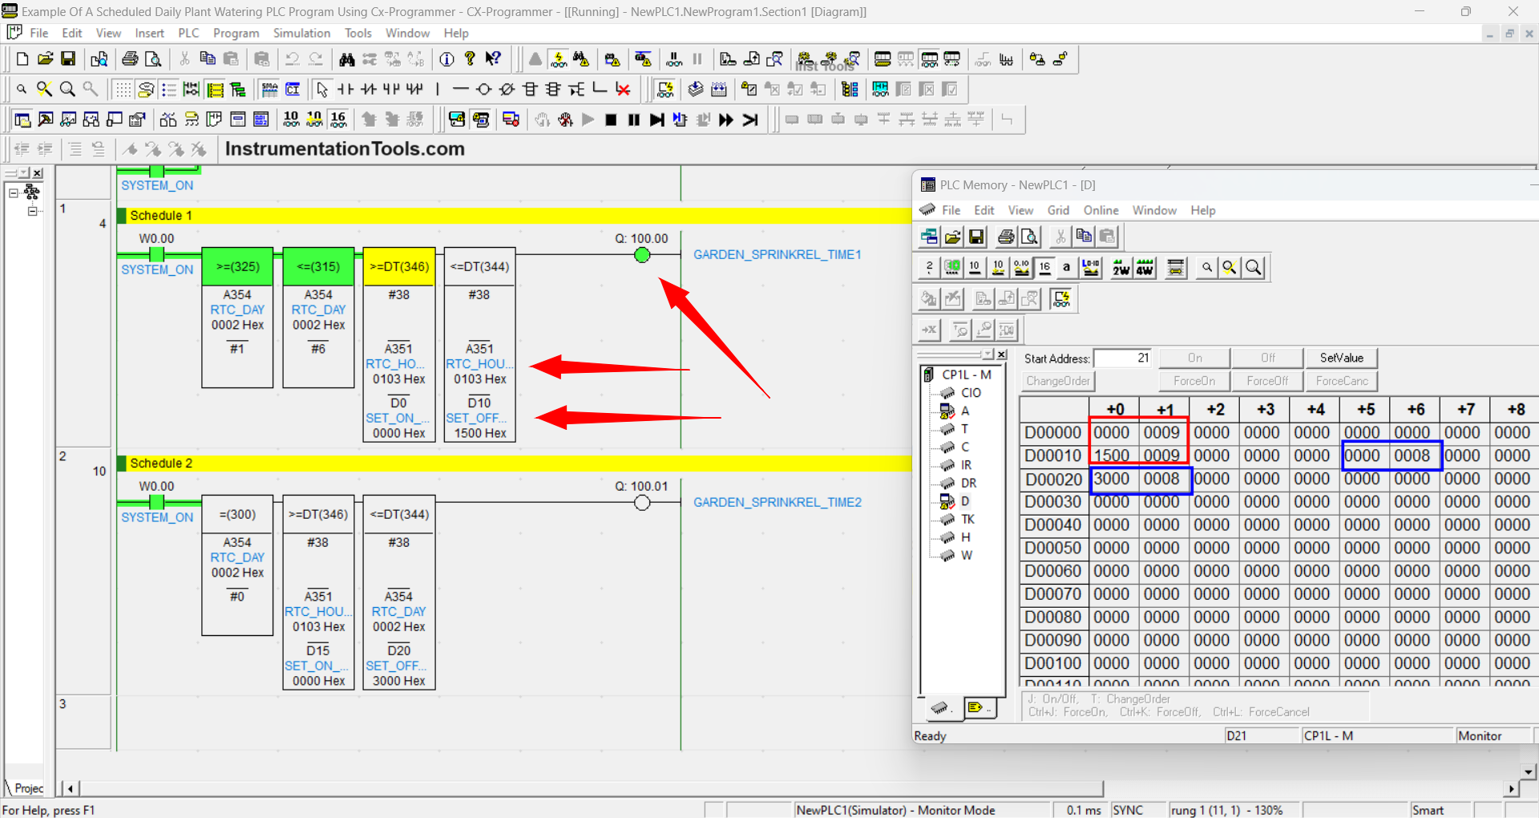Click the Start Address input field
Viewport: 1539px width, 818px height.
(1122, 358)
